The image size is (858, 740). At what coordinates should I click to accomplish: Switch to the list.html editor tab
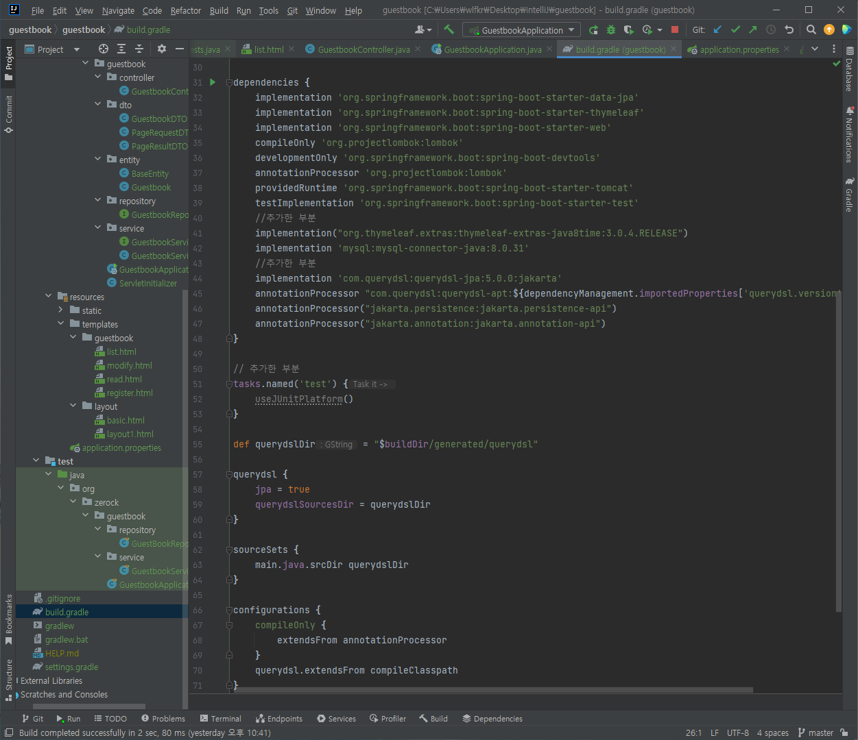[268, 49]
